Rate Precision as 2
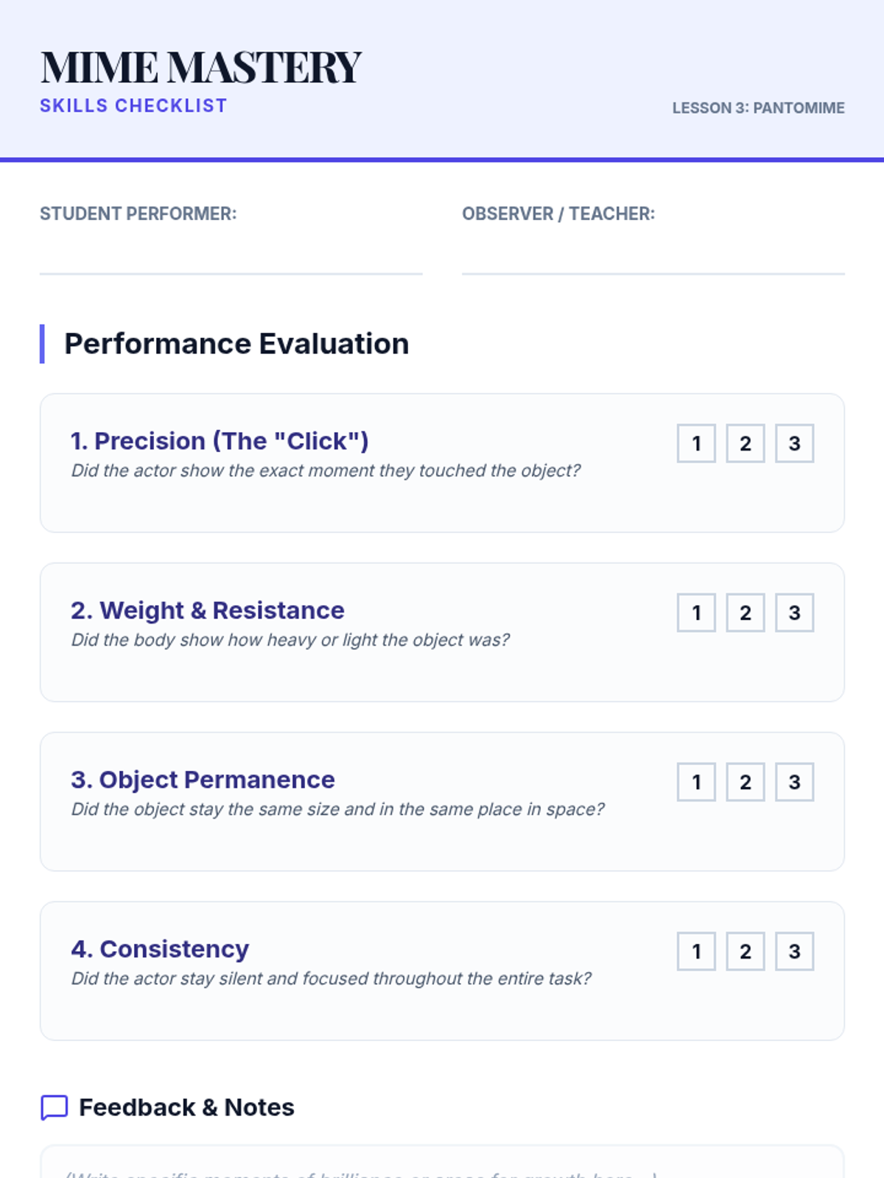This screenshot has height=1178, width=884. tap(746, 443)
